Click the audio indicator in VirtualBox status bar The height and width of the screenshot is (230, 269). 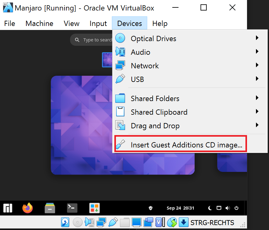pos(90,222)
